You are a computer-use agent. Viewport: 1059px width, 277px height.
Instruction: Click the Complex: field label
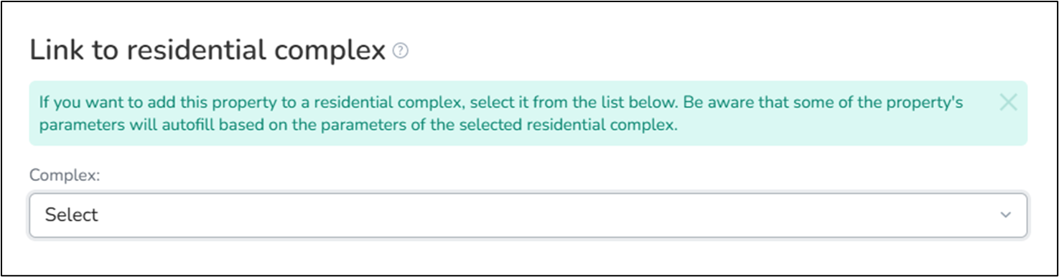click(x=64, y=175)
